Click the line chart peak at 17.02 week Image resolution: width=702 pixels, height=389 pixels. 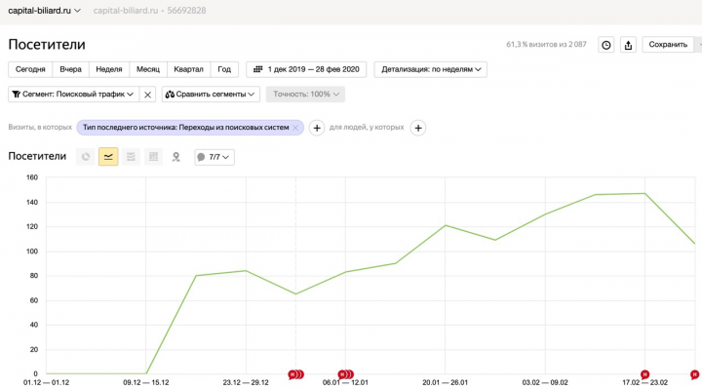point(644,193)
